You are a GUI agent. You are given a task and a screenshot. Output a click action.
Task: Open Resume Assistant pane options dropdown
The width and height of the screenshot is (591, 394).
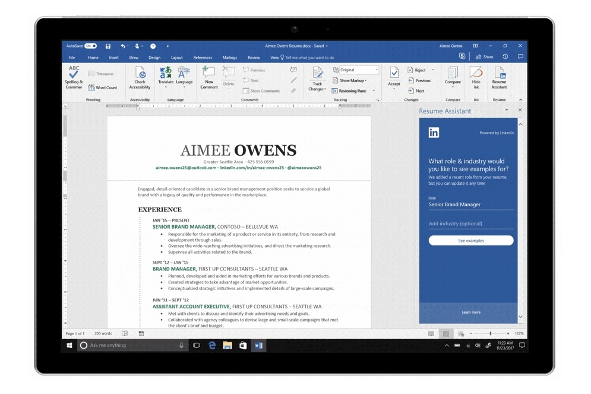[507, 110]
